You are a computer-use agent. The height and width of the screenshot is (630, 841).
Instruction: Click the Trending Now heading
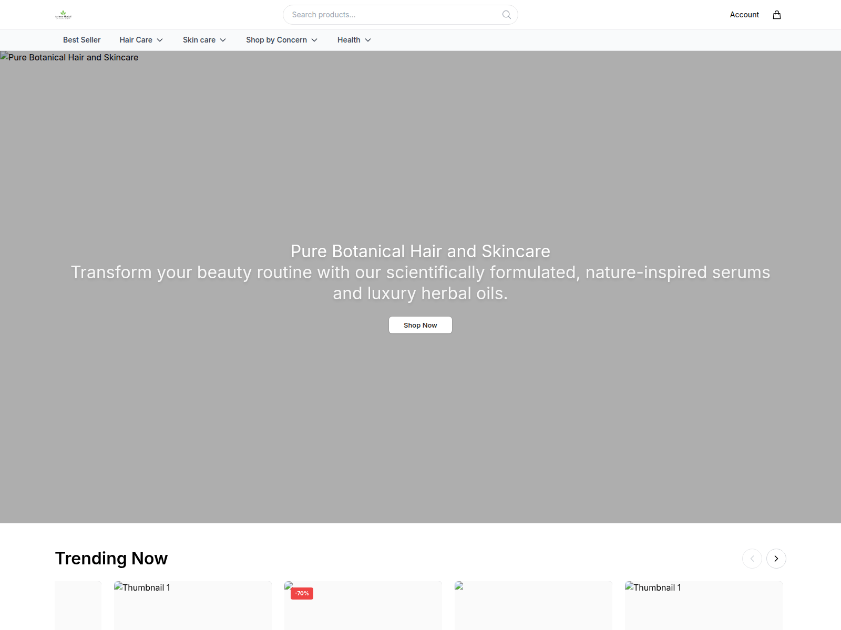pos(111,559)
